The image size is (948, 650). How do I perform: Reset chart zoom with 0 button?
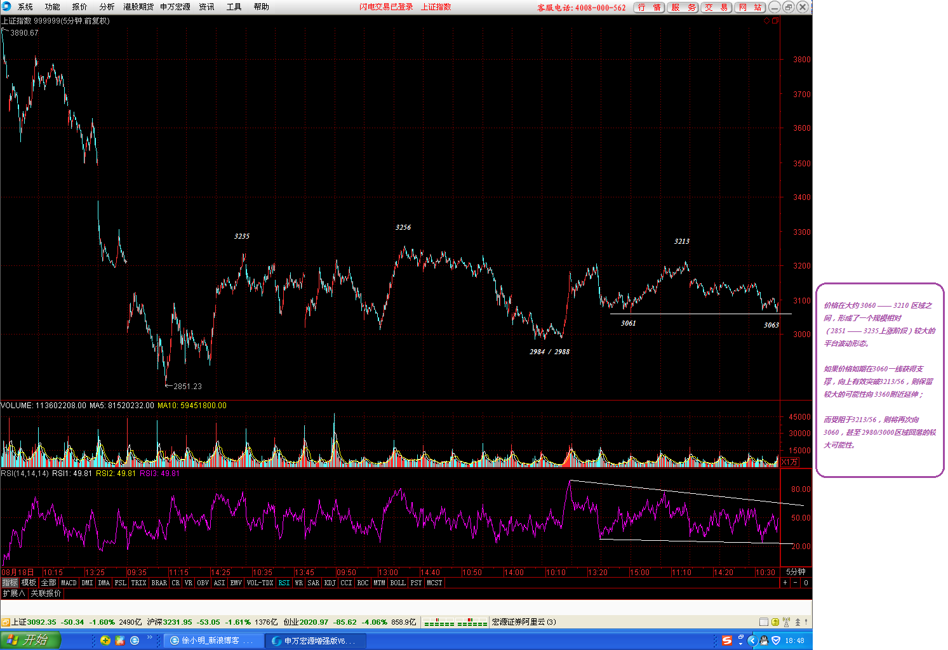tap(806, 583)
